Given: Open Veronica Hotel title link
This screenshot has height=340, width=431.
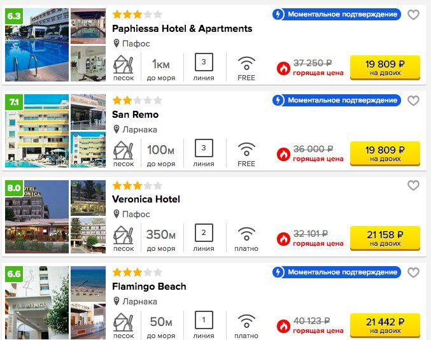Looking at the screenshot, I should pyautogui.click(x=146, y=199).
